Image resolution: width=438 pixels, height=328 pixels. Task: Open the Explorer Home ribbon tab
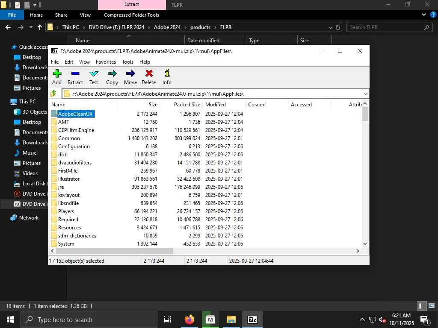(x=36, y=15)
